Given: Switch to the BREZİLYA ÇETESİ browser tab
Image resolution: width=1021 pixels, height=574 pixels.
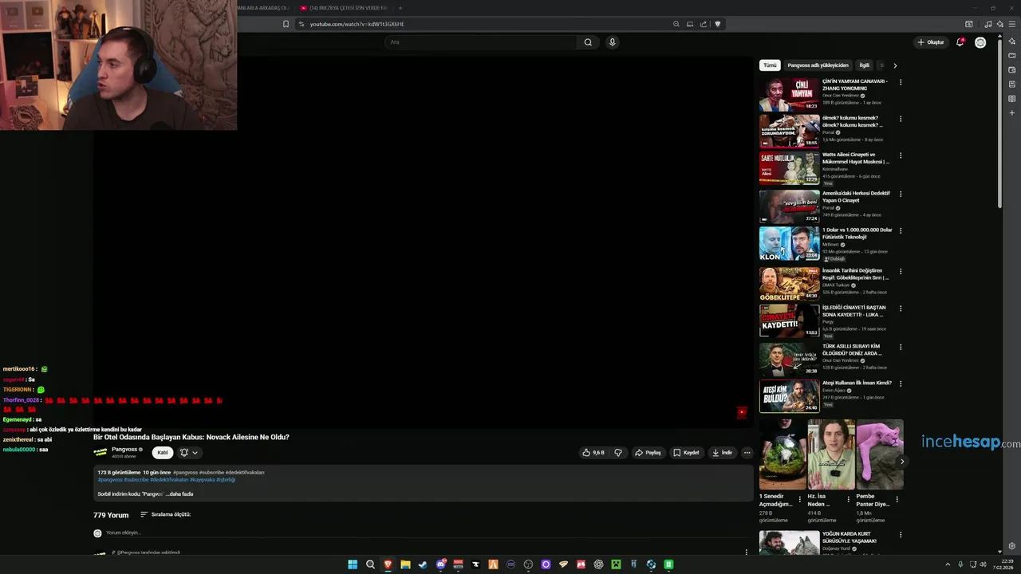Looking at the screenshot, I should pos(343,8).
